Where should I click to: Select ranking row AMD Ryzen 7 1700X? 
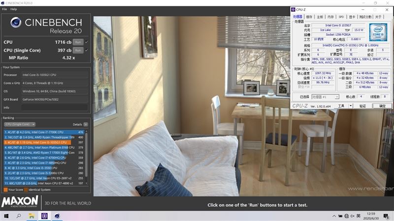tap(44, 153)
